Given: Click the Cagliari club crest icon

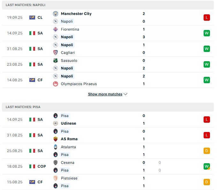Looking at the screenshot, I should click(x=56, y=53).
